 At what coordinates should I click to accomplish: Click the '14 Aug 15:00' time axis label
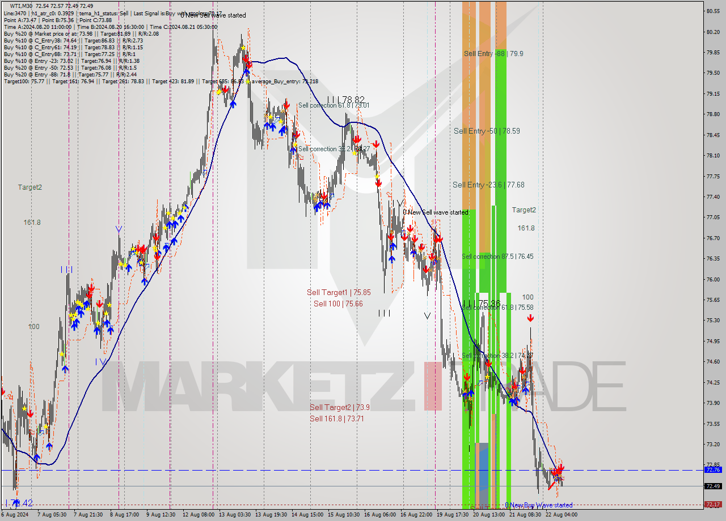tap(307, 515)
